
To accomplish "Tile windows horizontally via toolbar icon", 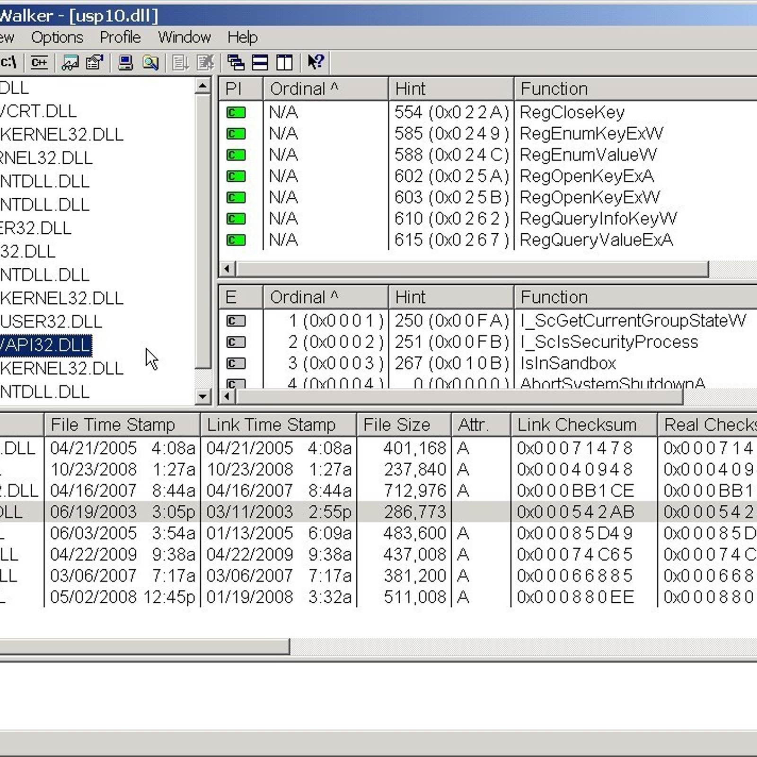I will 260,62.
